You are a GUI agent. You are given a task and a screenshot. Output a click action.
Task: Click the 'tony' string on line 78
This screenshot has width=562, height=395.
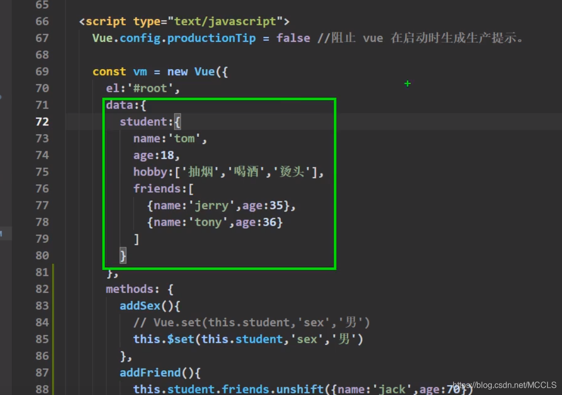(208, 222)
